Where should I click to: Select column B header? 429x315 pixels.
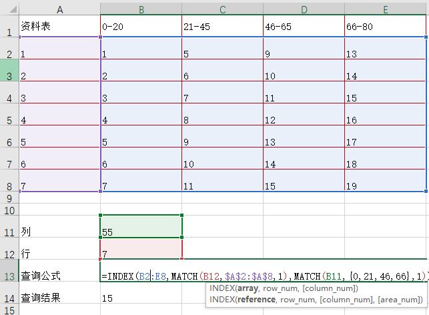click(x=141, y=9)
